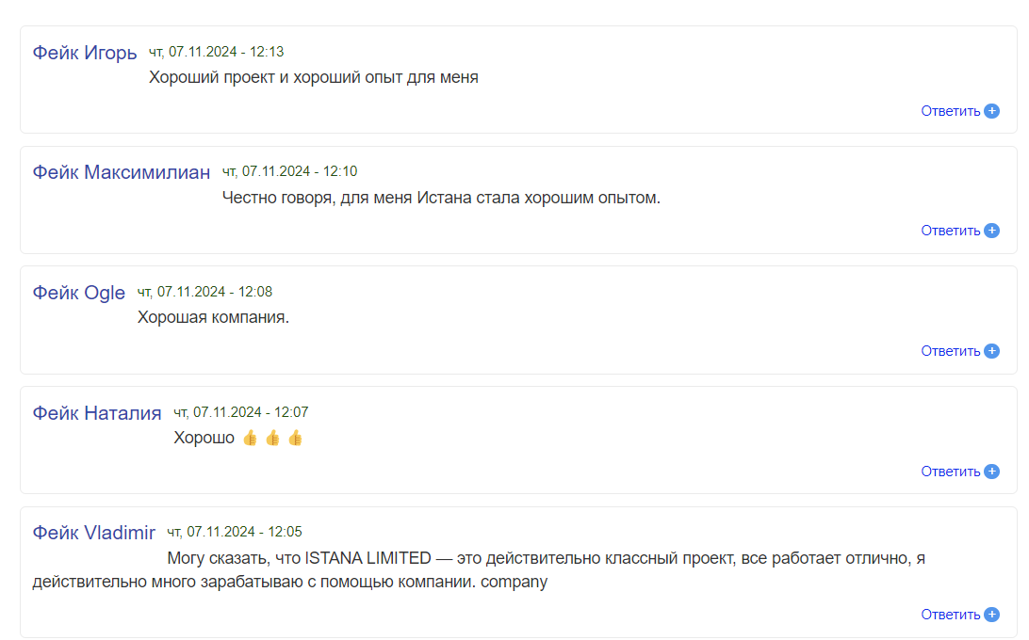1029x640 pixels.
Task: Select the Фейк Ogle author name
Action: click(x=79, y=293)
